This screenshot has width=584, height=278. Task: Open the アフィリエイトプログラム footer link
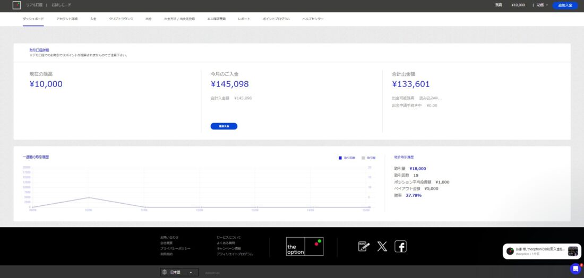235,254
